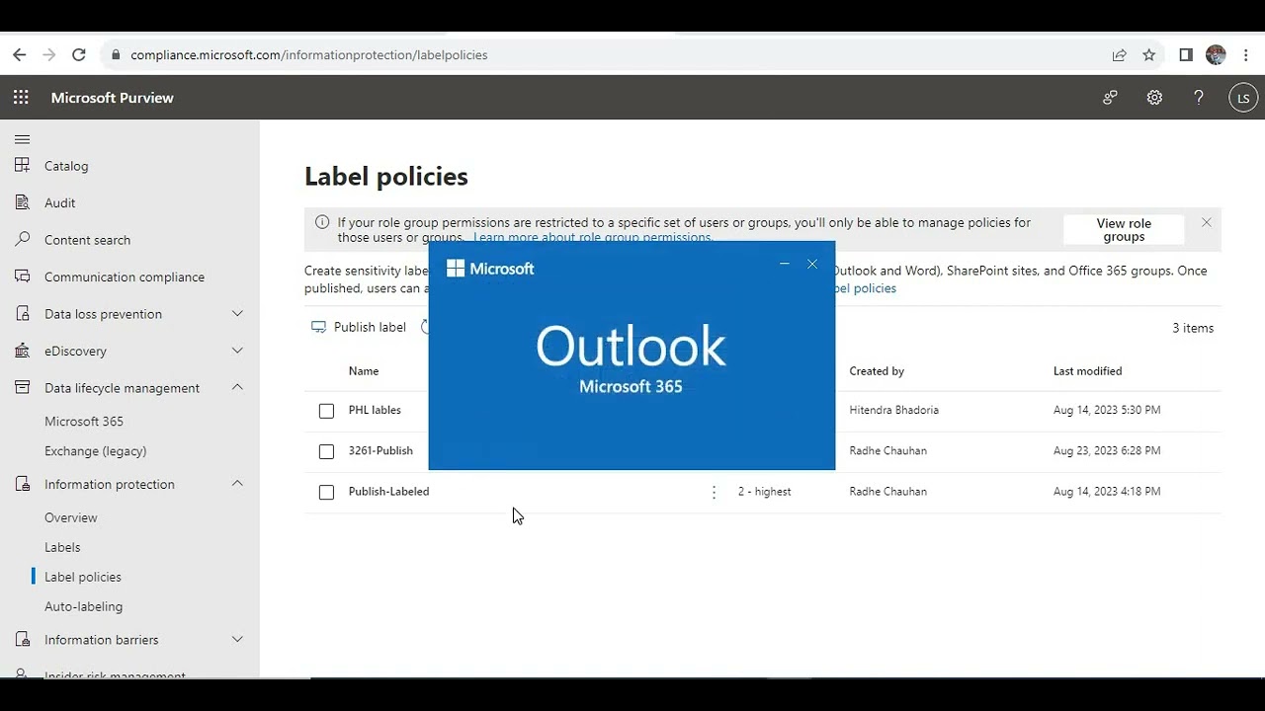Open Audit in the sidebar
The height and width of the screenshot is (711, 1265).
(x=59, y=202)
